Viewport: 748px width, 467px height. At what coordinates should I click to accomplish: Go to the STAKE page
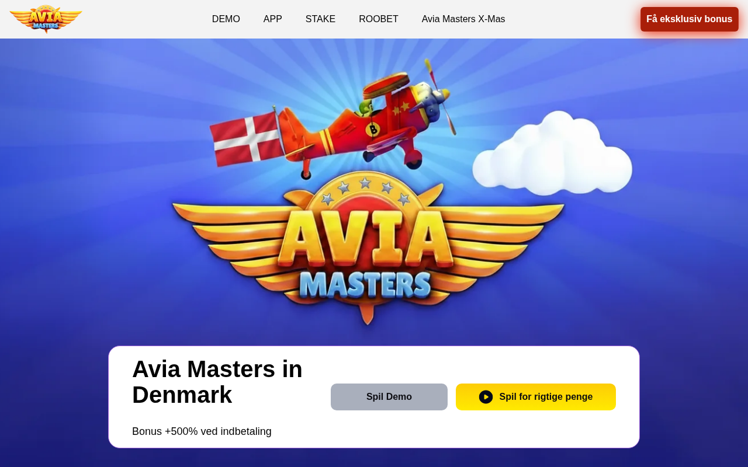pos(320,19)
